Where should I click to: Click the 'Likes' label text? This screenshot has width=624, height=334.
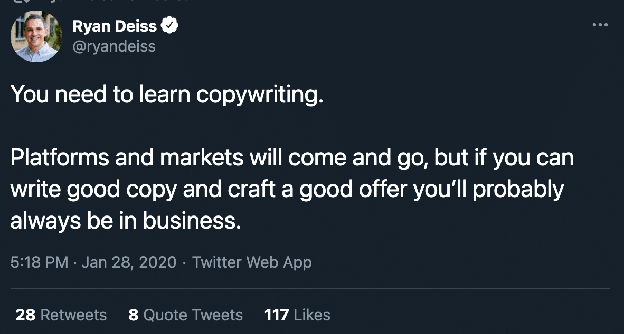pos(312,315)
